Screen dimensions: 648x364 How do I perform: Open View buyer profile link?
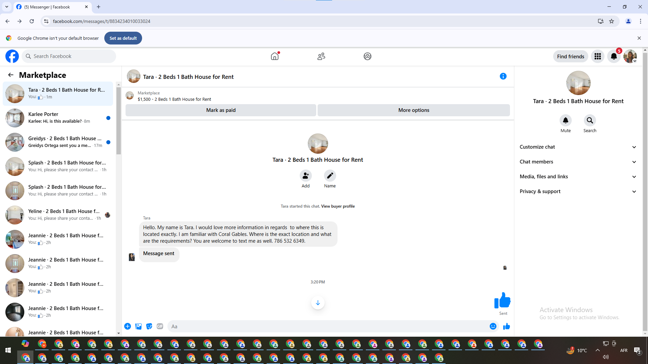tap(338, 206)
